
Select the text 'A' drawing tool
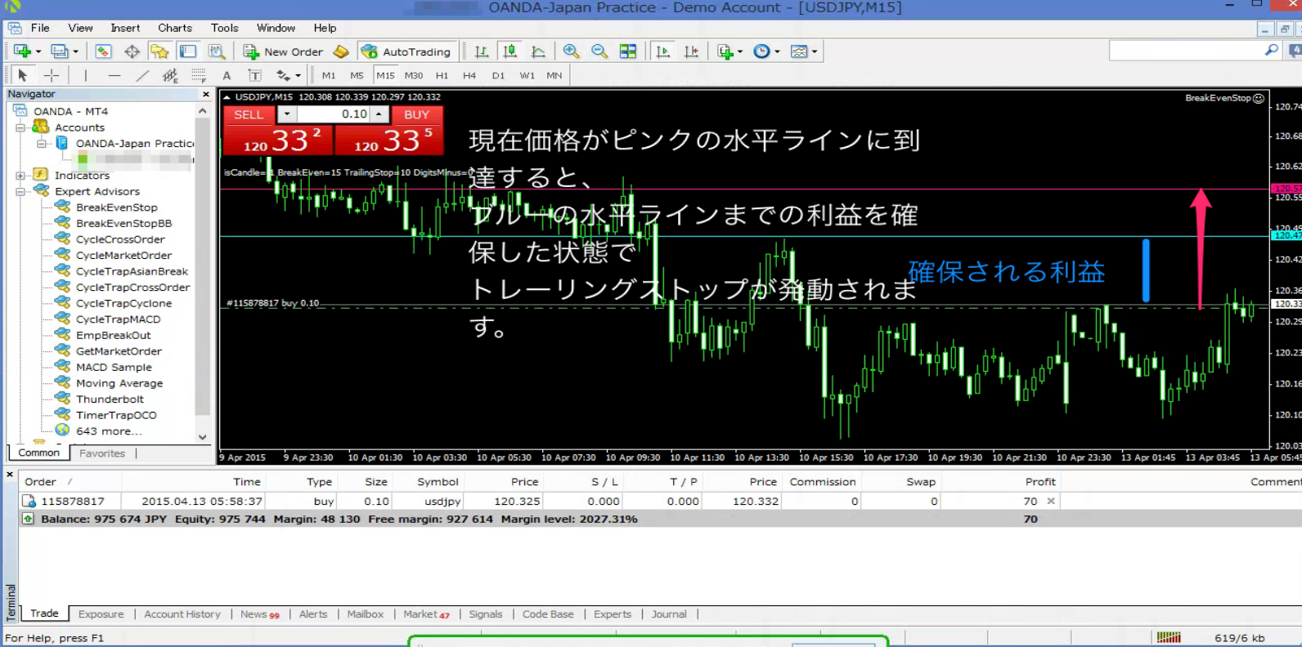tap(227, 75)
